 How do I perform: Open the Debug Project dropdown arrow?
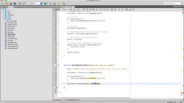coord(66,3)
